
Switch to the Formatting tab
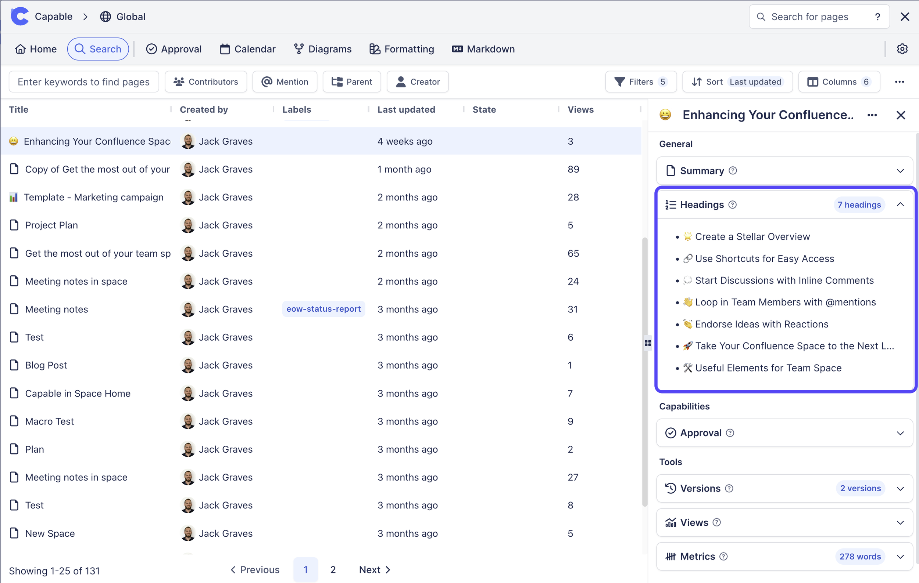point(401,49)
